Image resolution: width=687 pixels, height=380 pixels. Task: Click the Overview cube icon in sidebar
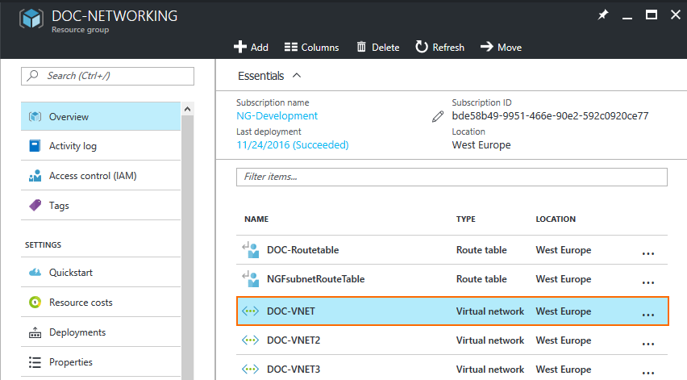[x=35, y=117]
